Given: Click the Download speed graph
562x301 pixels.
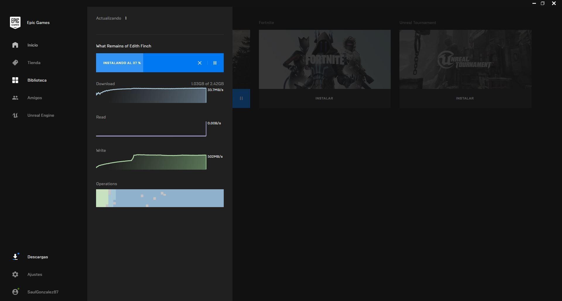Looking at the screenshot, I should [x=151, y=95].
